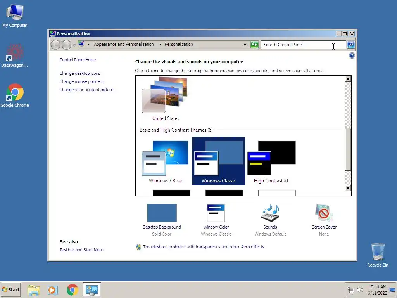Open Chrome from the taskbar
This screenshot has height=298, width=397.
[x=72, y=290]
